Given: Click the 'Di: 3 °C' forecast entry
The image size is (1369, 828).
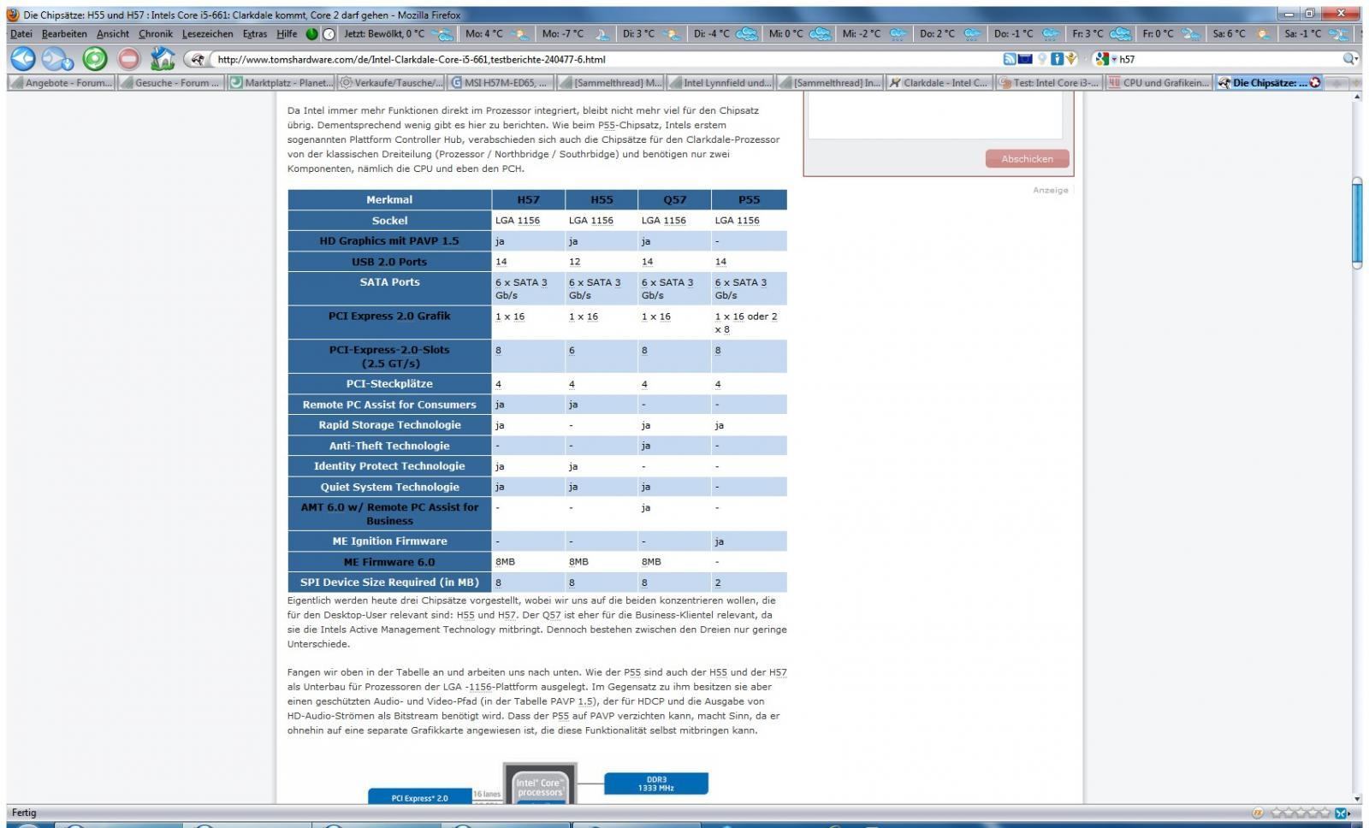Looking at the screenshot, I should click(x=651, y=34).
